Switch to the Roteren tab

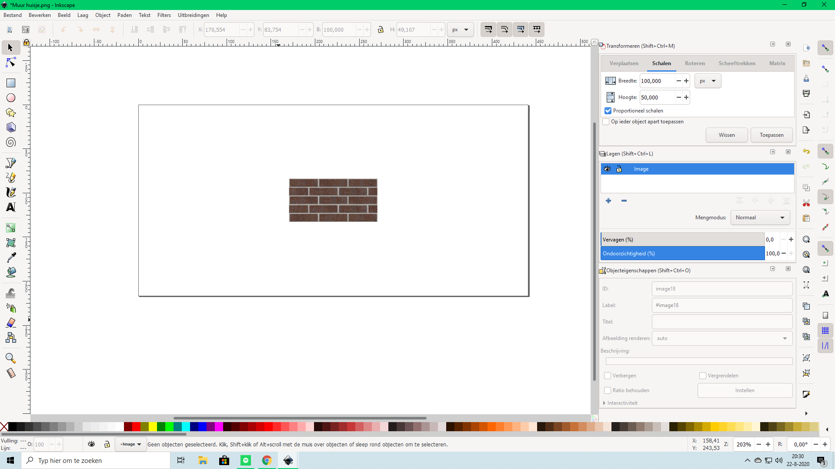click(x=695, y=63)
